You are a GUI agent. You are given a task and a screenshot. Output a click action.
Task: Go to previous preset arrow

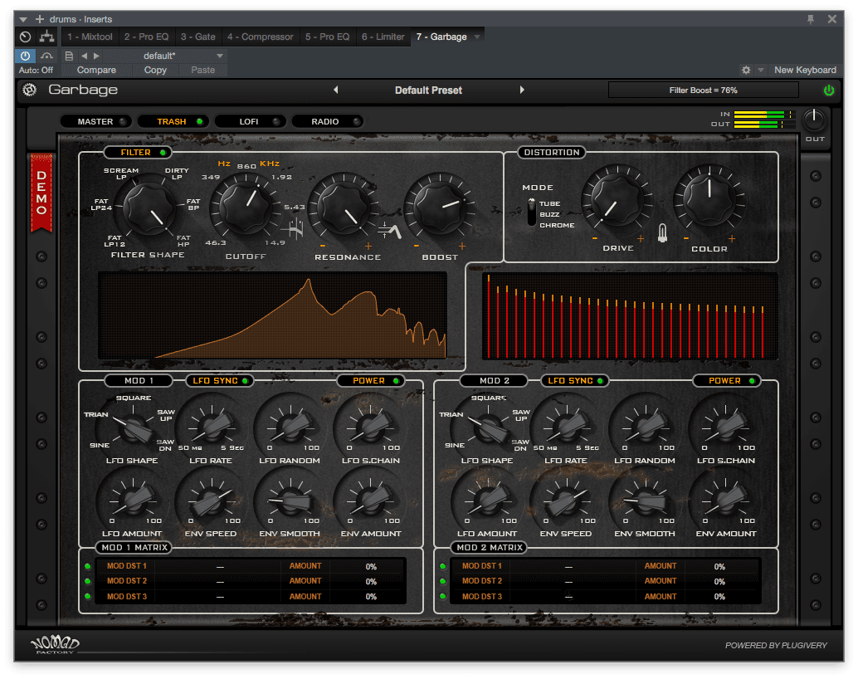[x=336, y=90]
